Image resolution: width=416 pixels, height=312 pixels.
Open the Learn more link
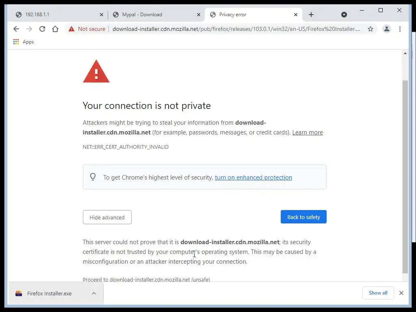(x=308, y=132)
